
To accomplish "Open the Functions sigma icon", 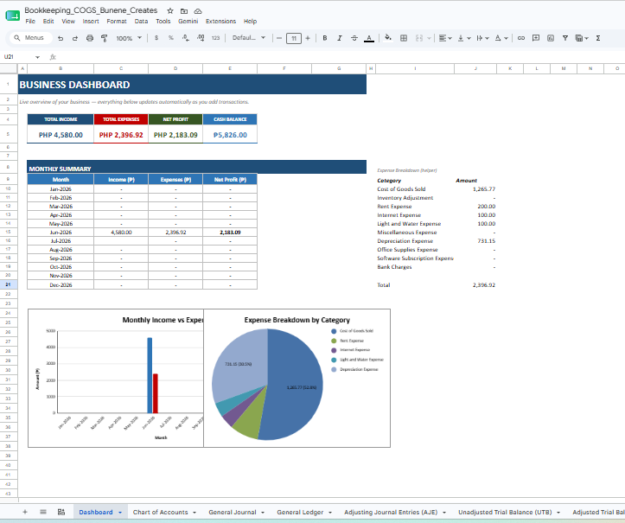I will [598, 38].
